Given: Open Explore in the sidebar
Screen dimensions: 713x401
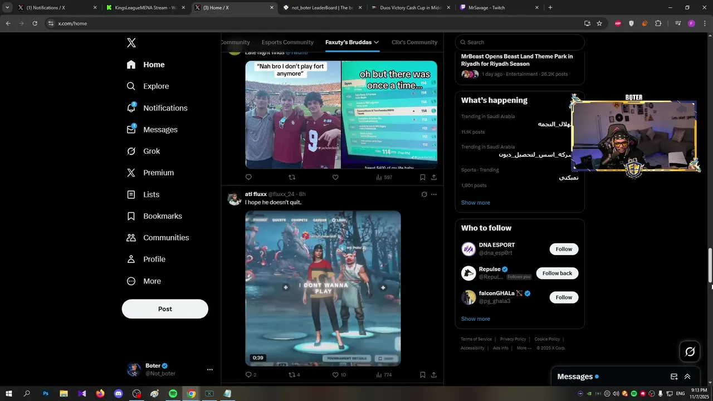Looking at the screenshot, I should 148,86.
